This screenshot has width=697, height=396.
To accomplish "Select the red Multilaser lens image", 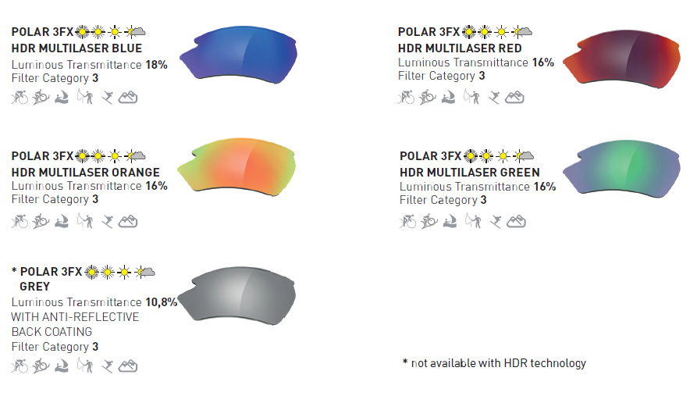I will pos(621,59).
